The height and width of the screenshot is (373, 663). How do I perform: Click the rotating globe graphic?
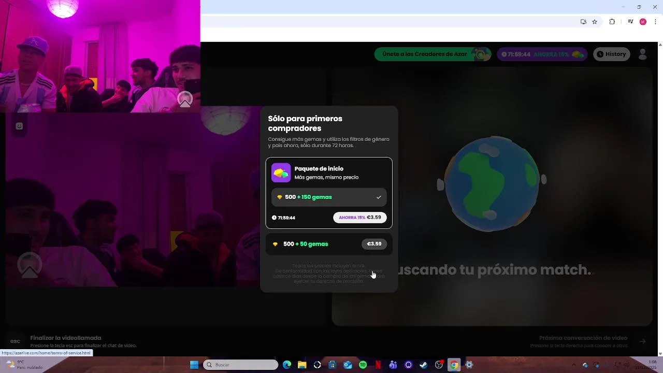(x=492, y=184)
